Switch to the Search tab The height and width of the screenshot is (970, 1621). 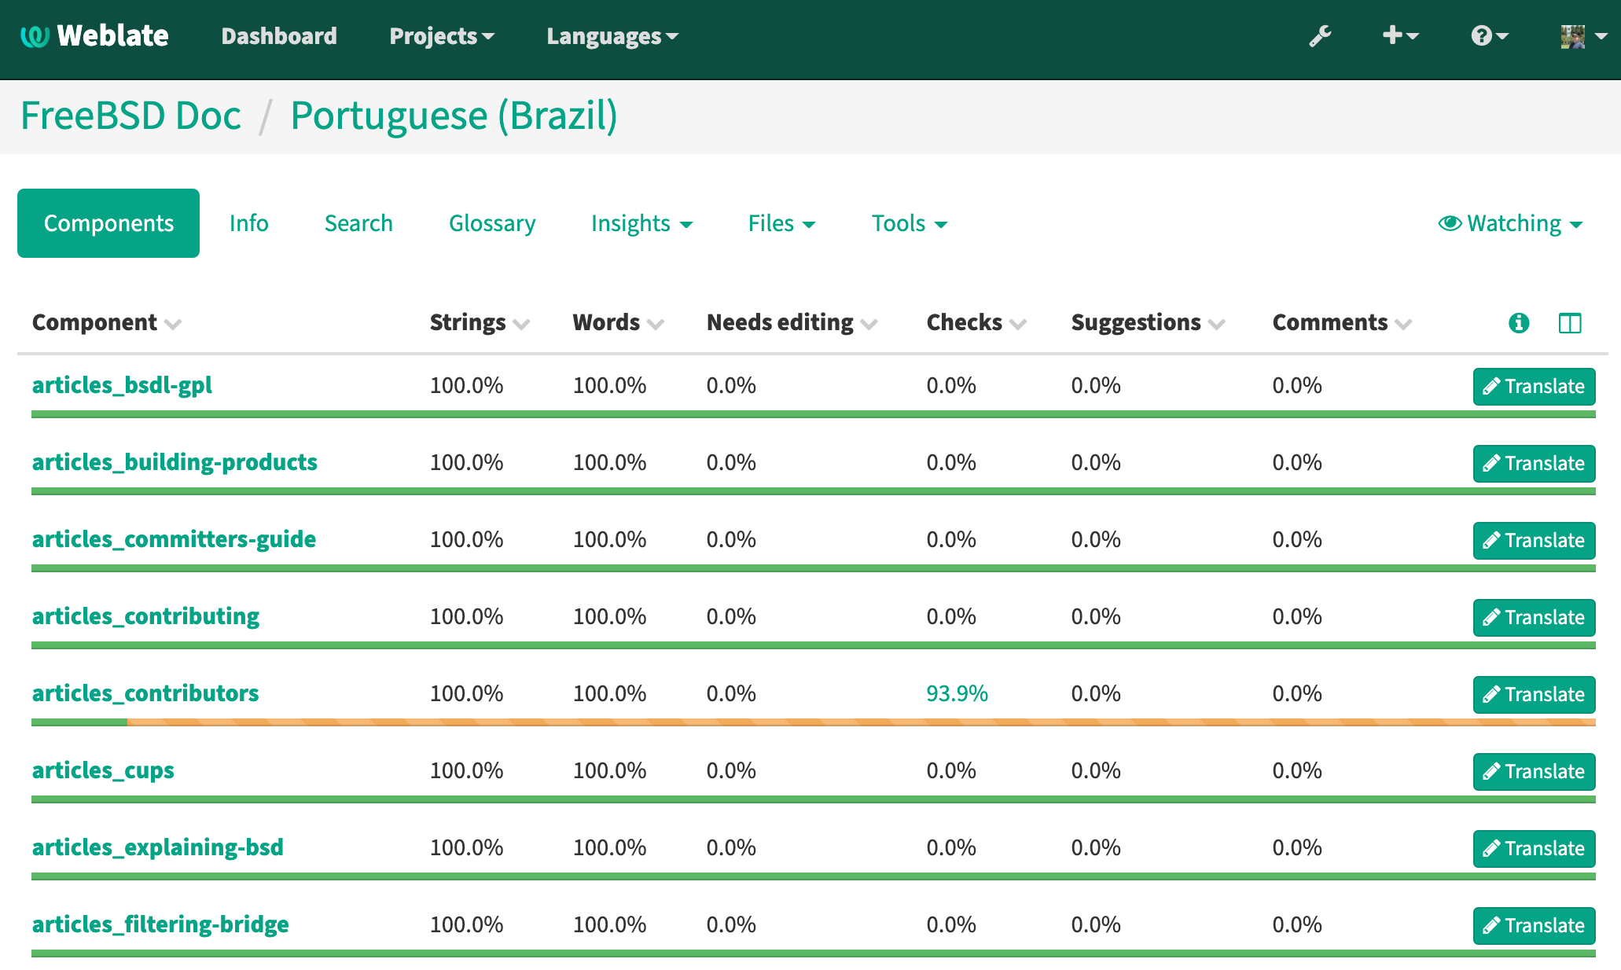tap(358, 223)
